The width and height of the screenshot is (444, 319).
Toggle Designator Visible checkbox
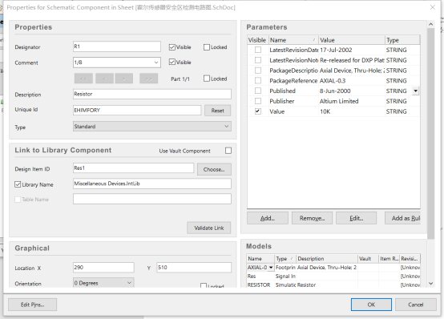(x=172, y=47)
